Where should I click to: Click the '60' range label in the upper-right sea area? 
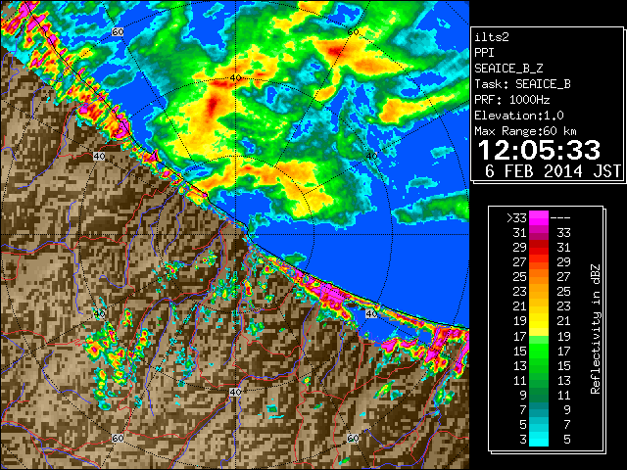pos(353,31)
